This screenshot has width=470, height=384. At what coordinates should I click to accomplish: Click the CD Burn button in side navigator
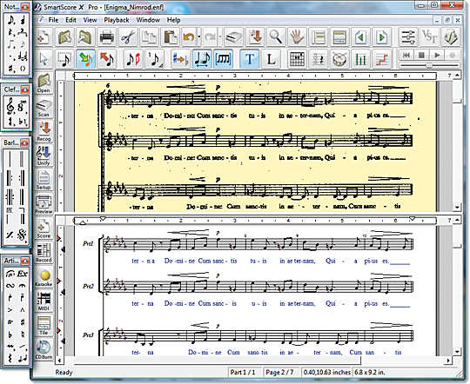click(44, 350)
